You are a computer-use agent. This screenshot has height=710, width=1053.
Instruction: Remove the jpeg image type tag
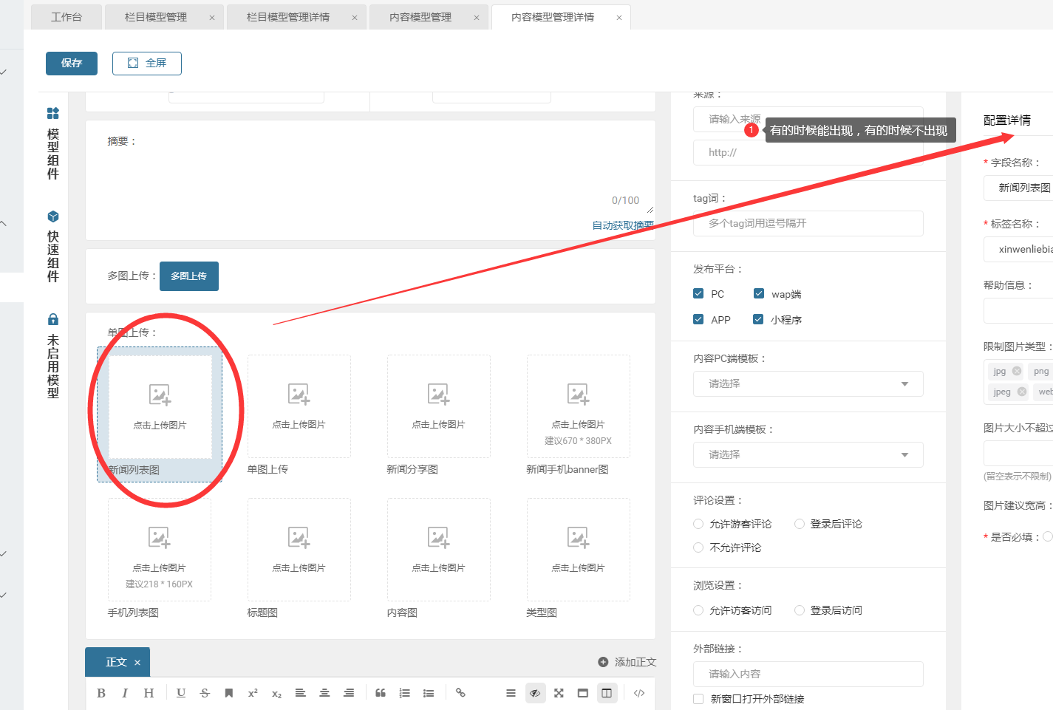[x=1022, y=392]
